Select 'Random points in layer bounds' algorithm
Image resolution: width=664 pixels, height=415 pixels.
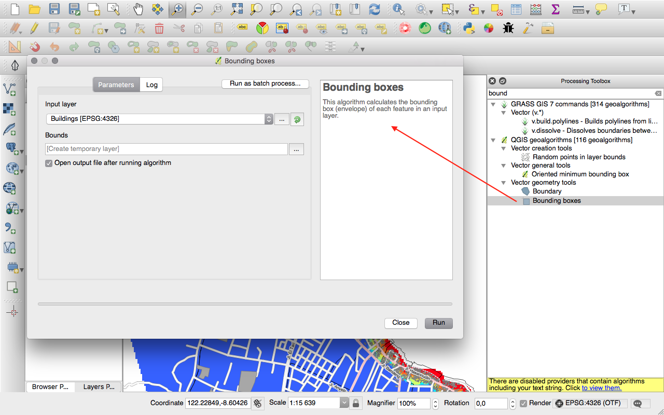coord(579,157)
